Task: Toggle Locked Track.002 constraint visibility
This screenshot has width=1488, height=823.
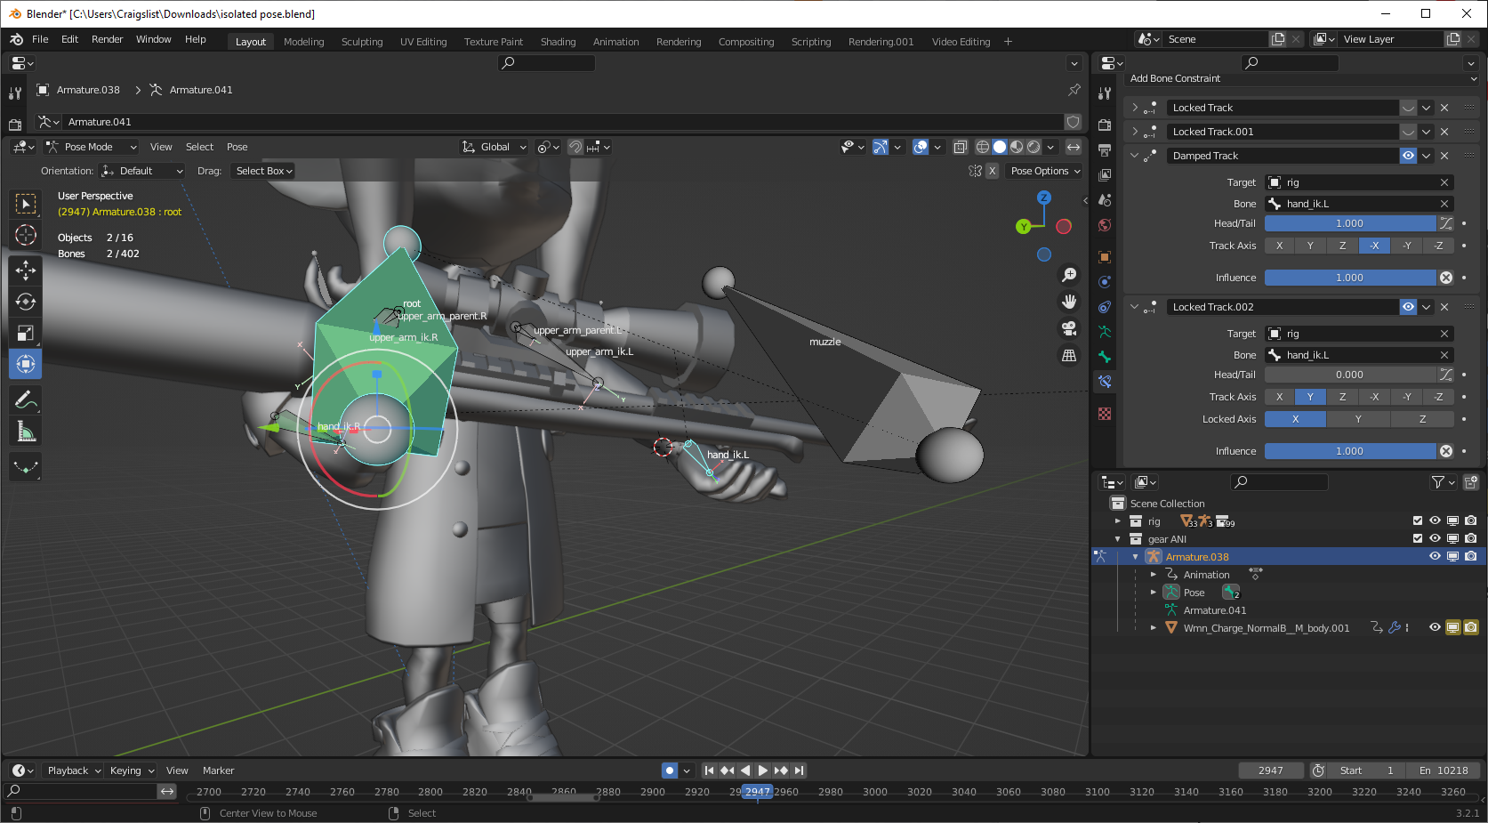Action: 1408,307
